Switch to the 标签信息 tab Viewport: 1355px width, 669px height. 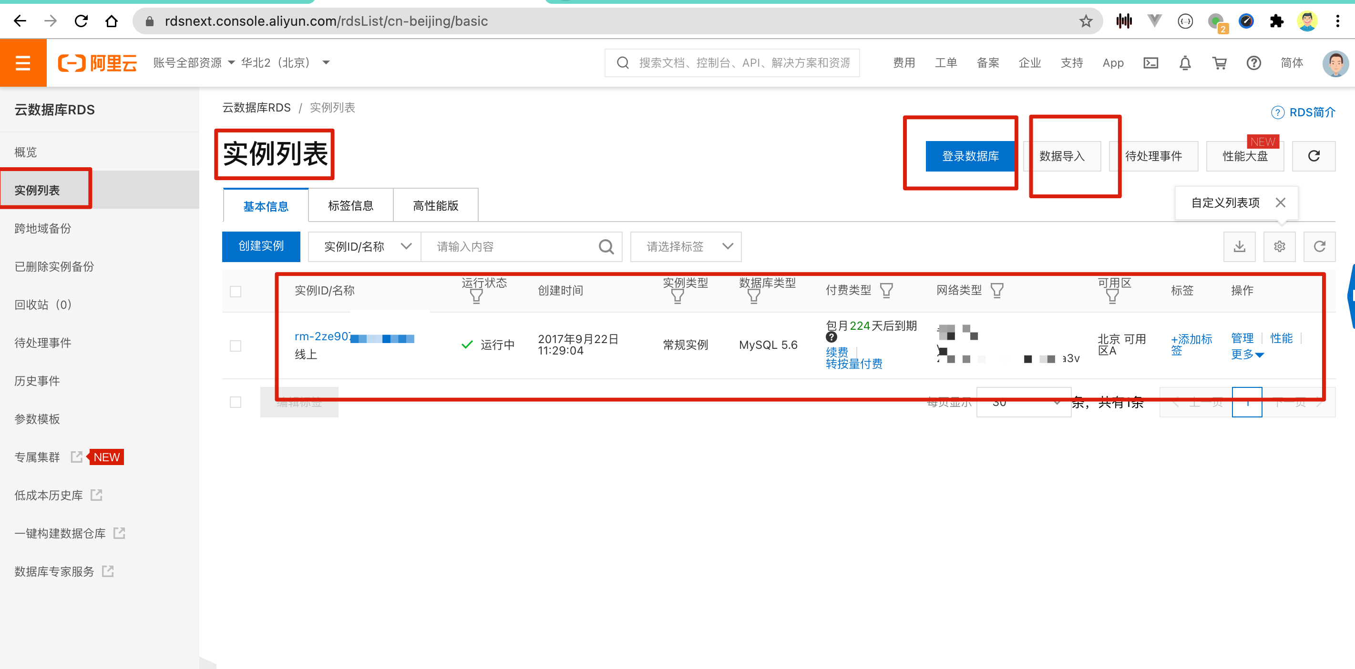pyautogui.click(x=350, y=205)
